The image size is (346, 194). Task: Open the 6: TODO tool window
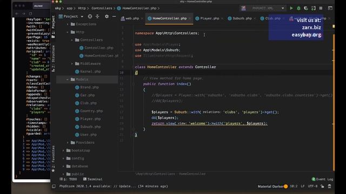tap(68, 179)
